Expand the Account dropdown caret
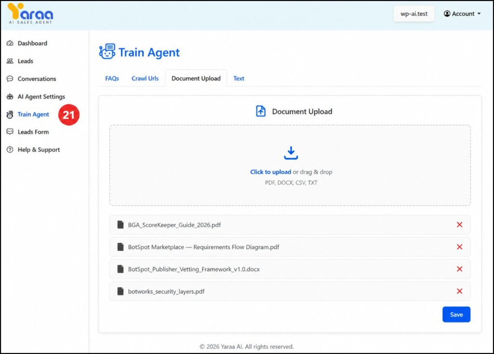 point(479,14)
